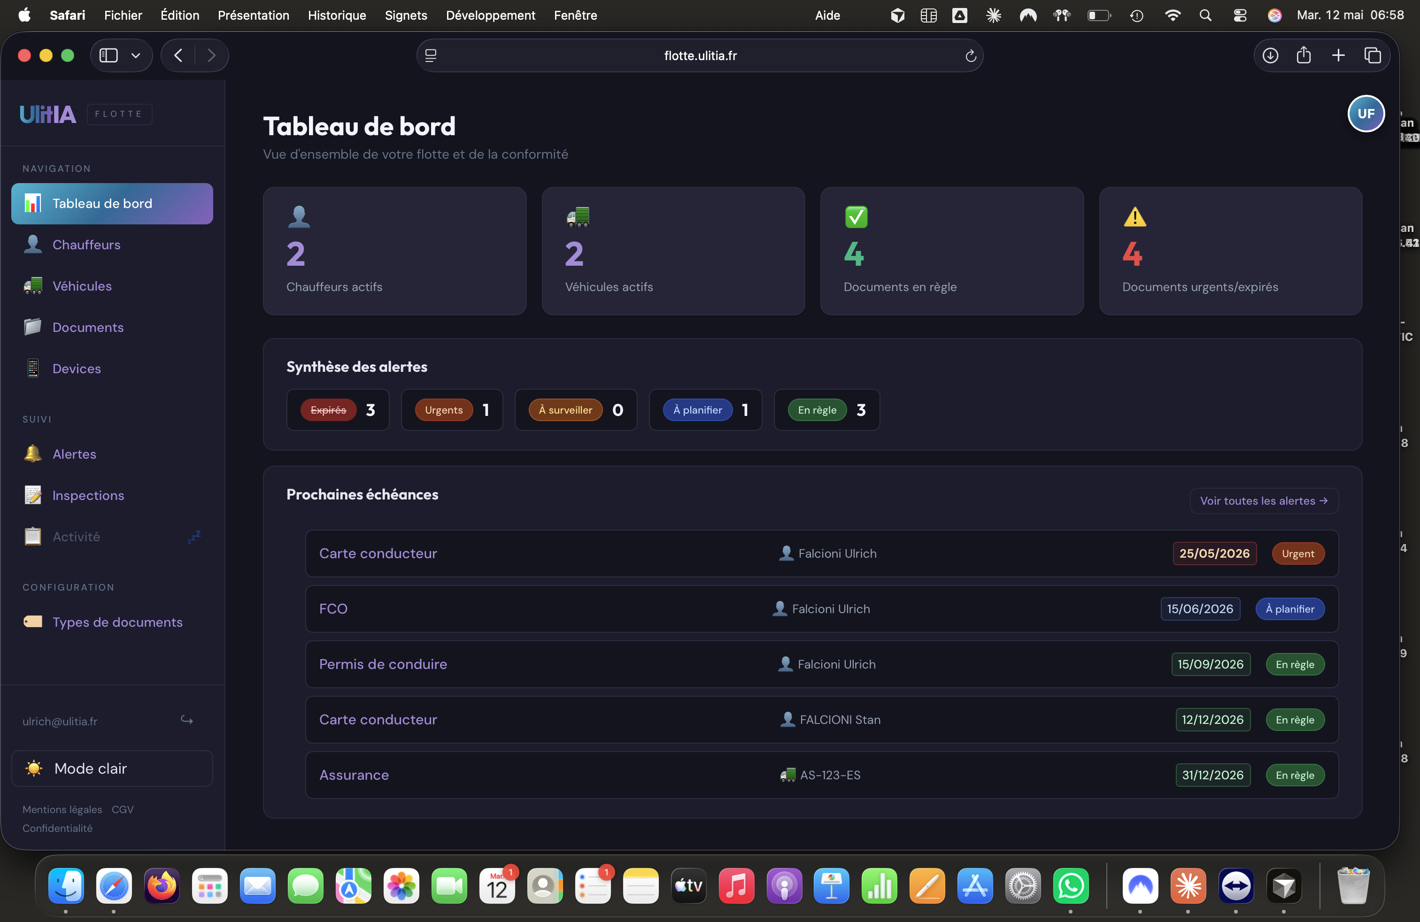Open the Édition menu
1420x922 pixels.
point(179,15)
